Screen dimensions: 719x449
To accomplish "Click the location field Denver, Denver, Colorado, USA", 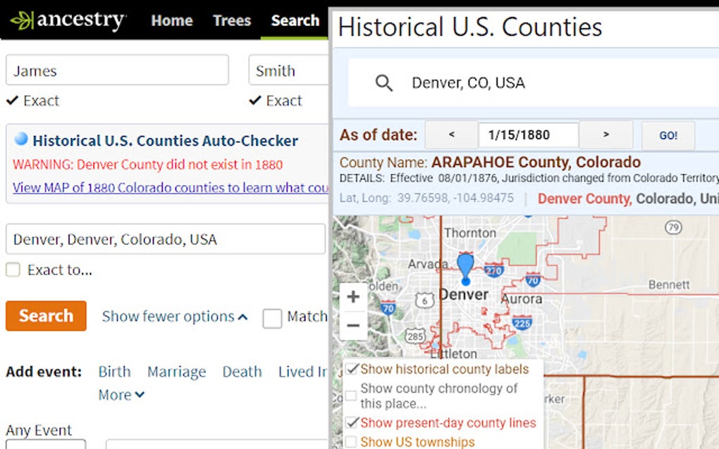I will click(x=166, y=239).
